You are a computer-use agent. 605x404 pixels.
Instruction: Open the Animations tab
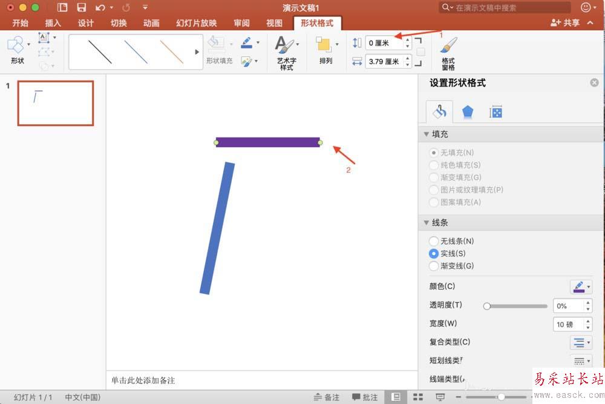coord(151,23)
